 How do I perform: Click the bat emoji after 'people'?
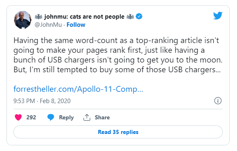point(130,17)
